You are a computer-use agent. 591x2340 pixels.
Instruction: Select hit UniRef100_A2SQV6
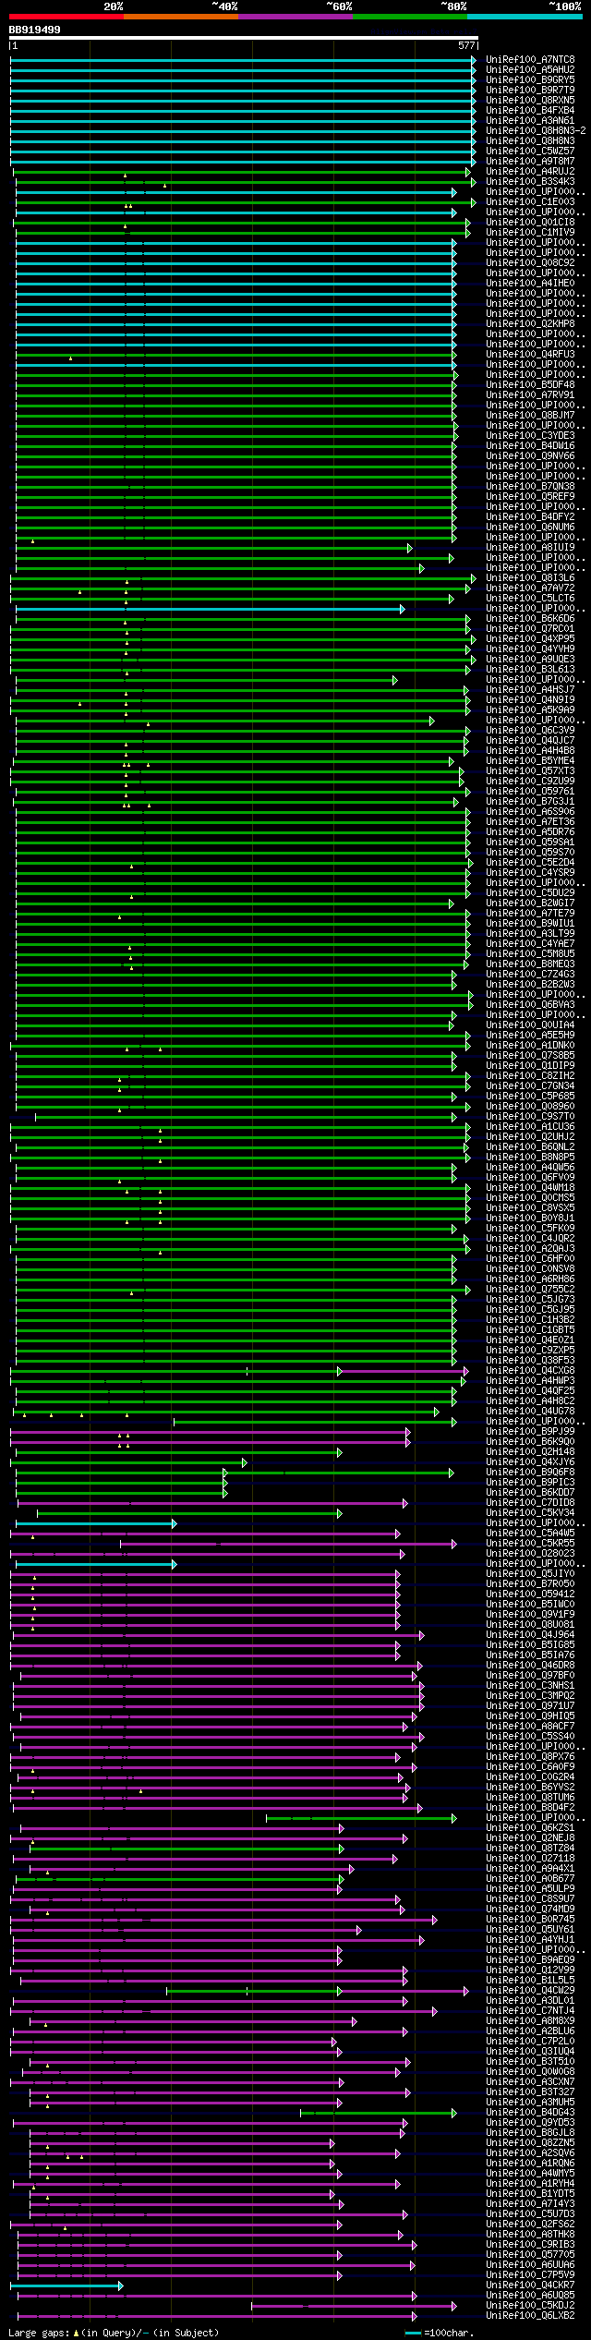tap(530, 2152)
